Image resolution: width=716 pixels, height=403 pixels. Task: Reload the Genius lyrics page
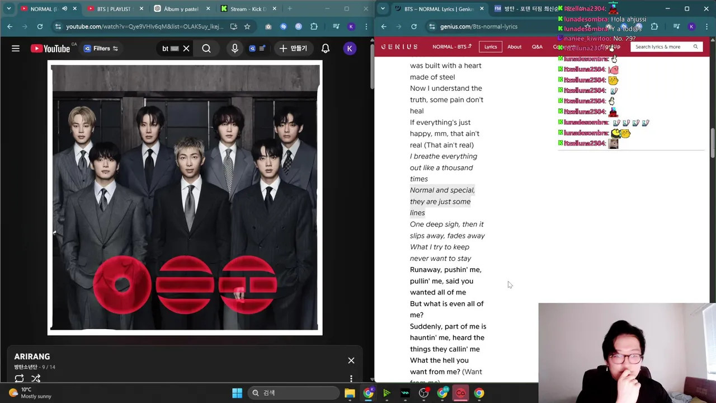click(414, 26)
